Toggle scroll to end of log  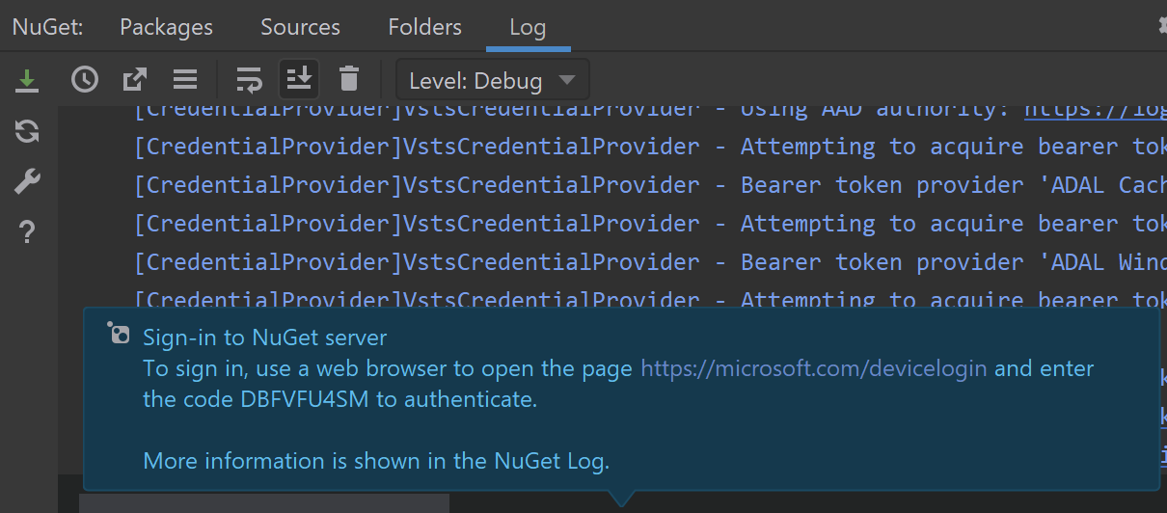tap(299, 80)
